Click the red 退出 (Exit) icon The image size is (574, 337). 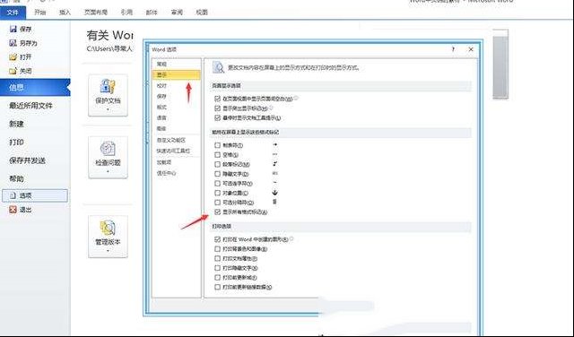[13, 210]
